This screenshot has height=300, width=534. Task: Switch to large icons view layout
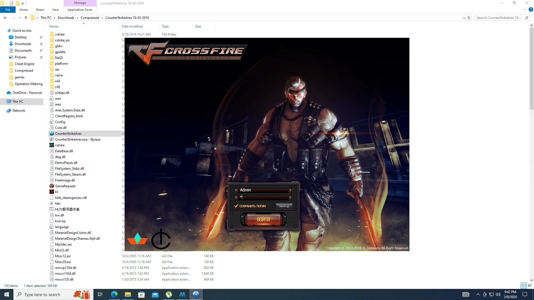click(x=530, y=286)
